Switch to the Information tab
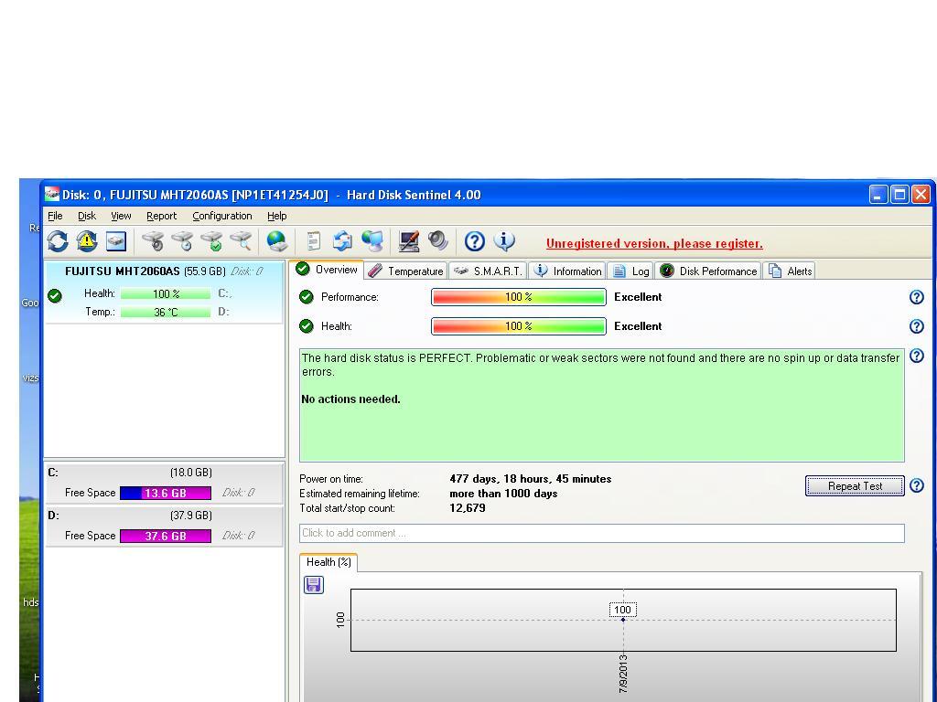This screenshot has height=702, width=937. coord(567,271)
